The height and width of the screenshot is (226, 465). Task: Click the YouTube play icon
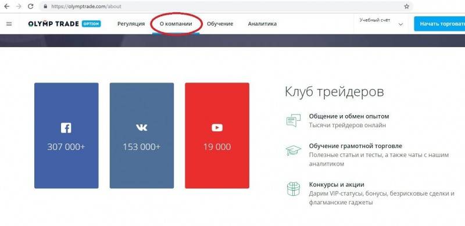(217, 128)
